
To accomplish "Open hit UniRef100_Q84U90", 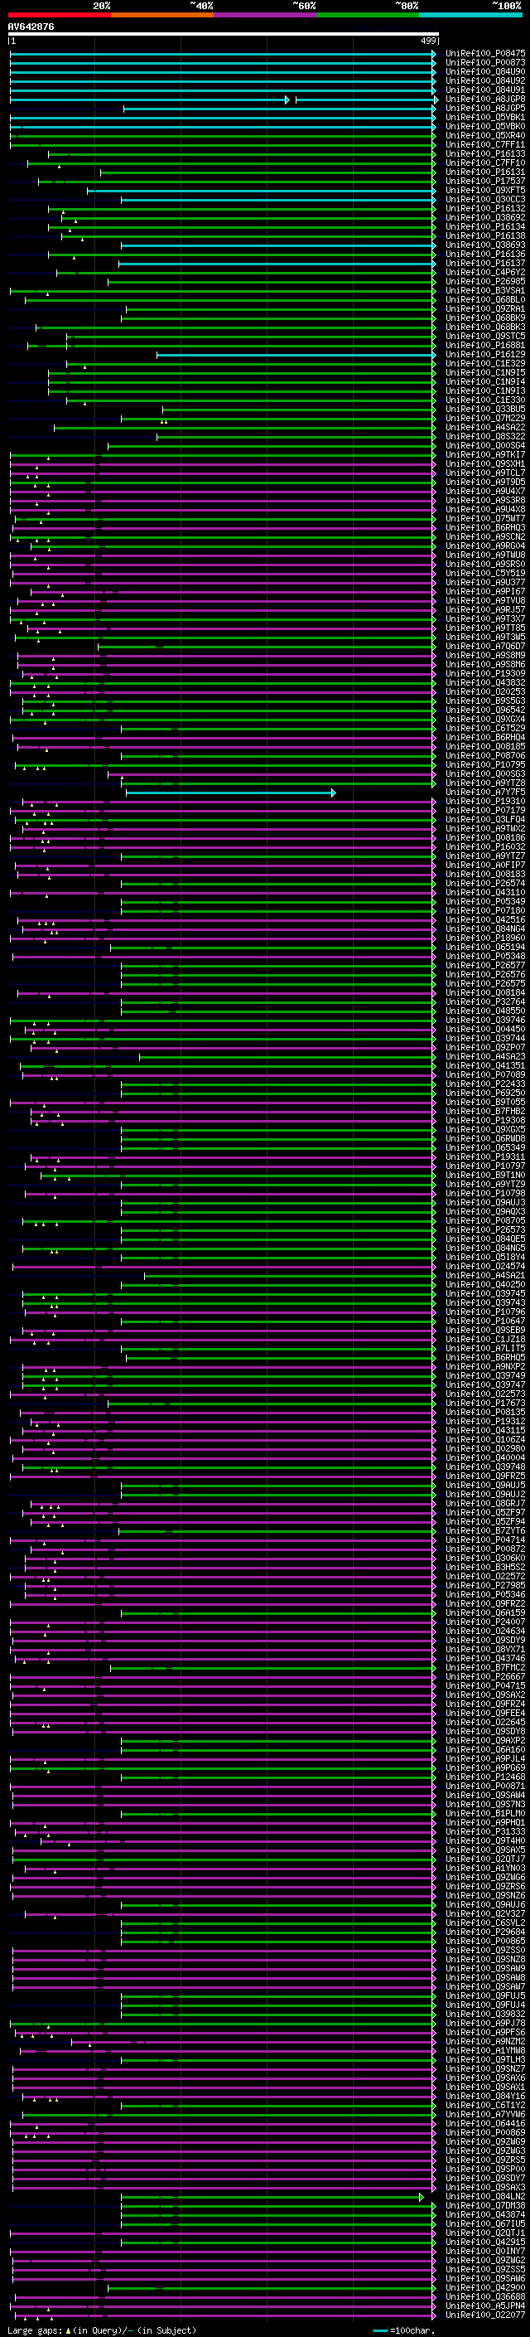I will (485, 71).
